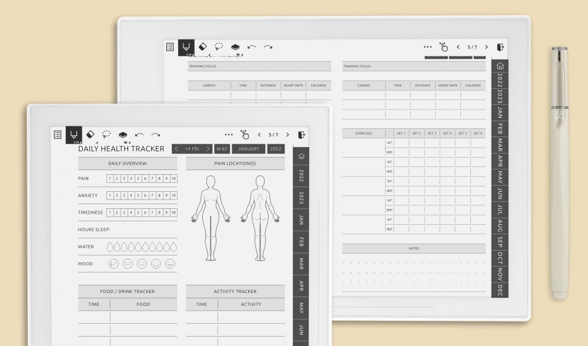The width and height of the screenshot is (588, 346).
Task: Select the saddest mood face
Action: pos(113,264)
